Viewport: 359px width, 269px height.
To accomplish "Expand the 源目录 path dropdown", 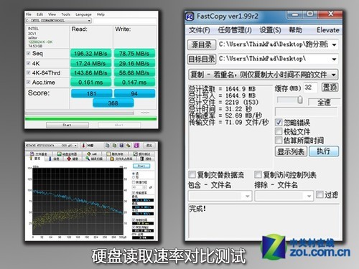I will point(335,44).
